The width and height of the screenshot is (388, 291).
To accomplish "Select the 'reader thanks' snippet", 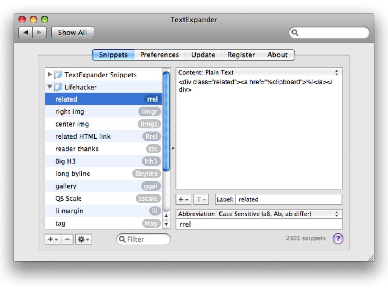I will [x=104, y=149].
